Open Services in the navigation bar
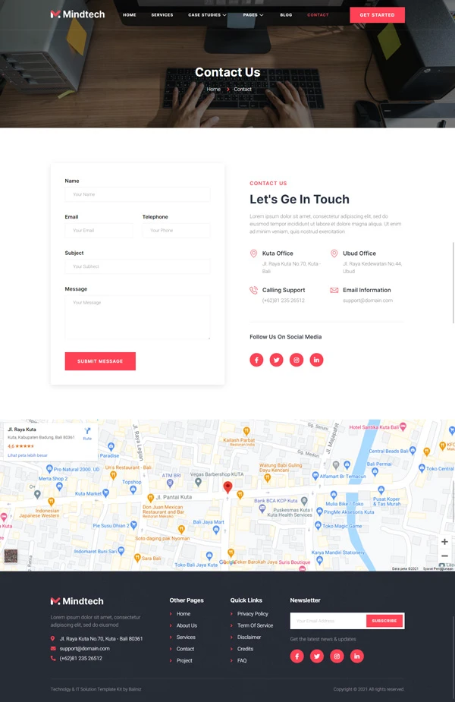Image resolution: width=455 pixels, height=702 pixels. pyautogui.click(x=162, y=14)
